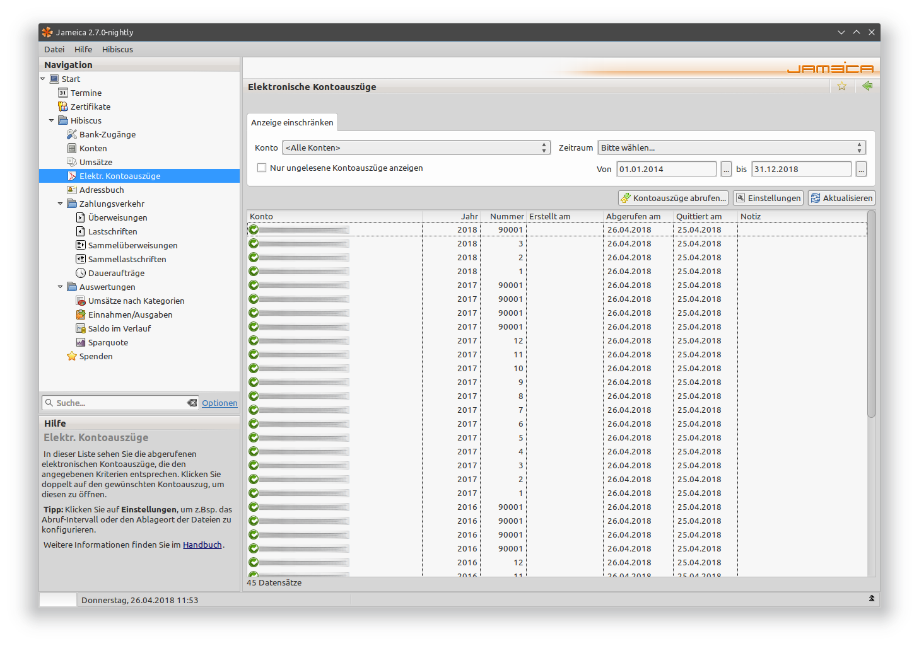Click the Von date field 01.01.2014
This screenshot has width=919, height=646.
click(667, 169)
